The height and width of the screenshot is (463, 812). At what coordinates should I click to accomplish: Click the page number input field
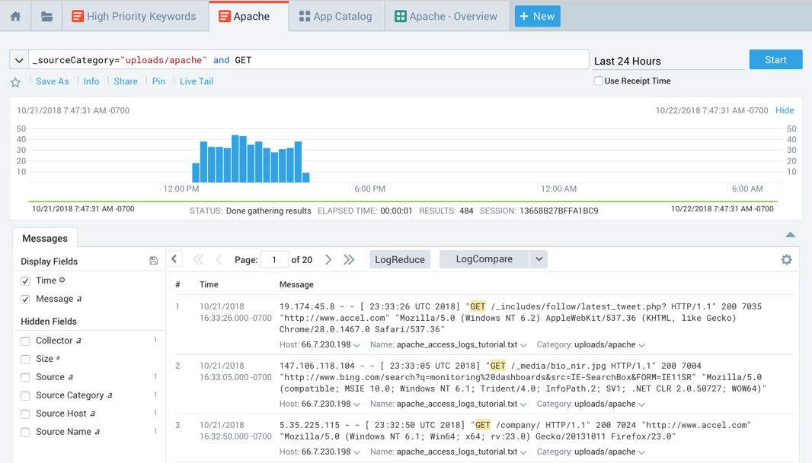(x=274, y=260)
